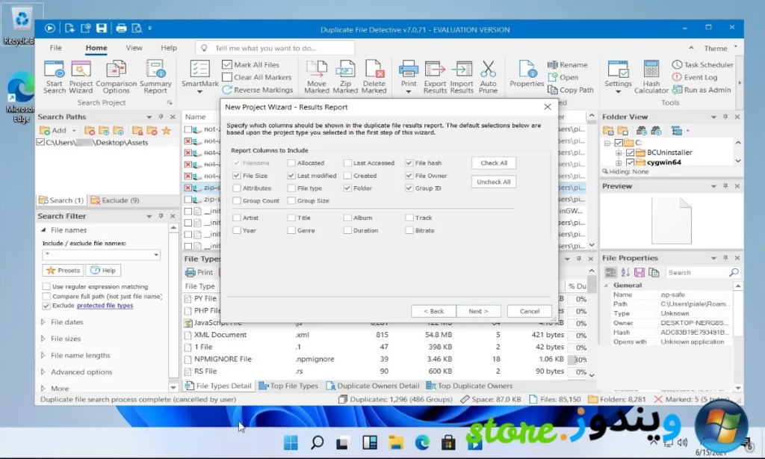Expand the Advanced options filter section
Viewport: 765px width, 459px height.
tap(43, 372)
